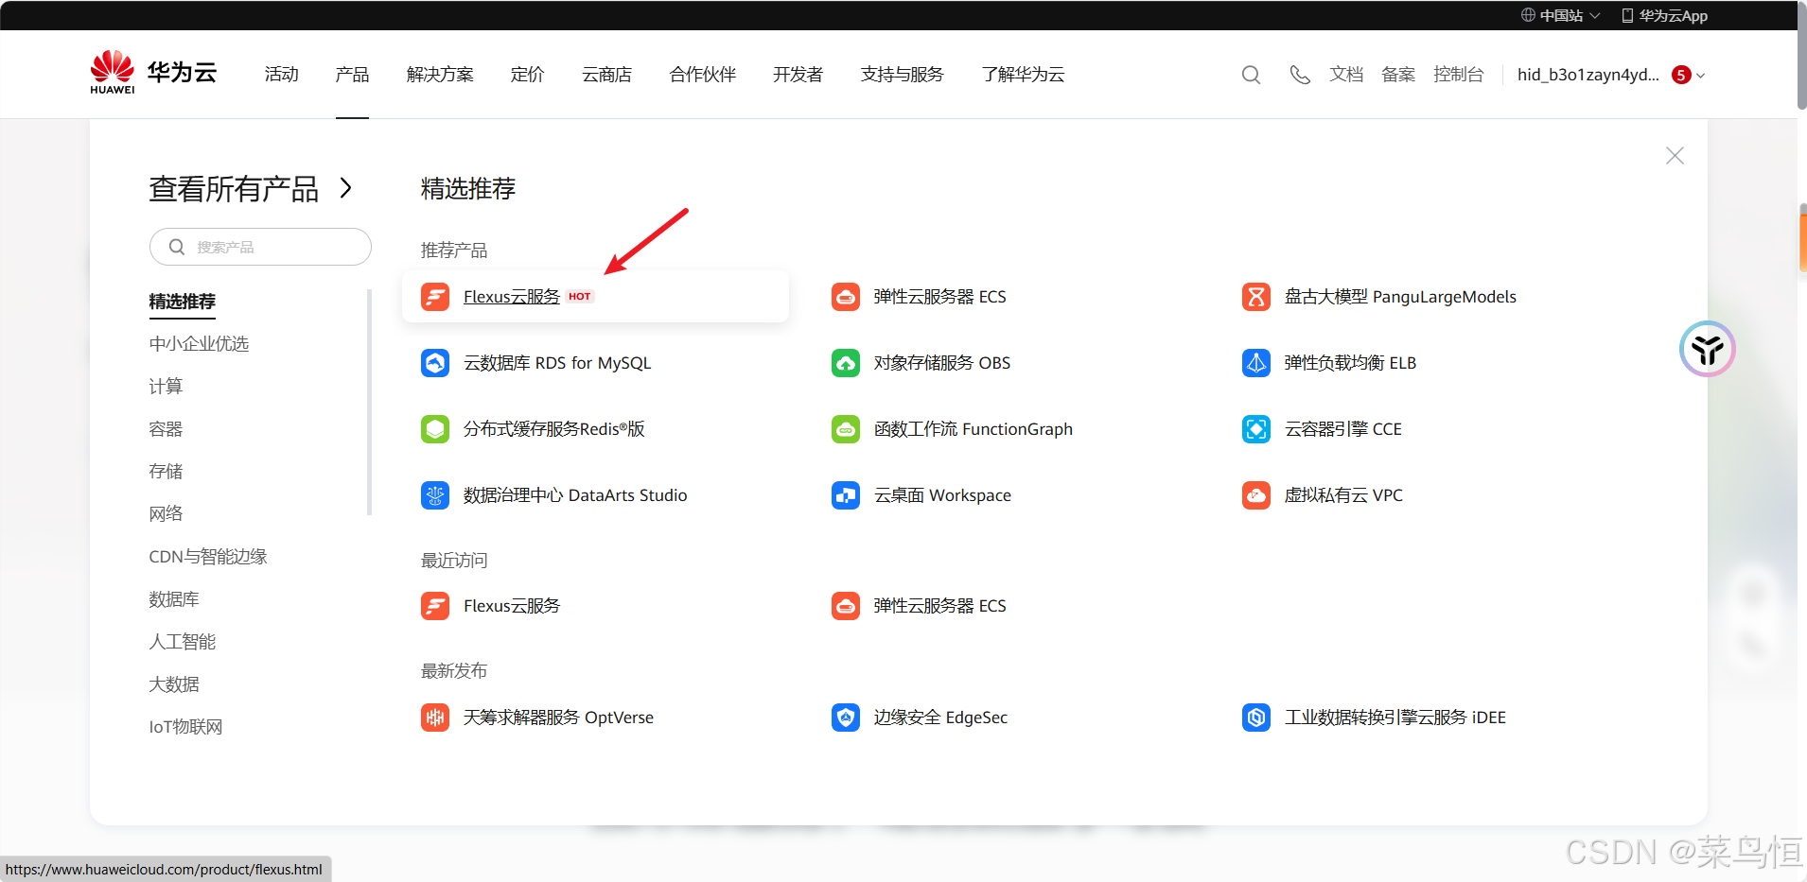Open the 文档 documentation link
Screen dimensions: 1807x882
tap(1345, 75)
